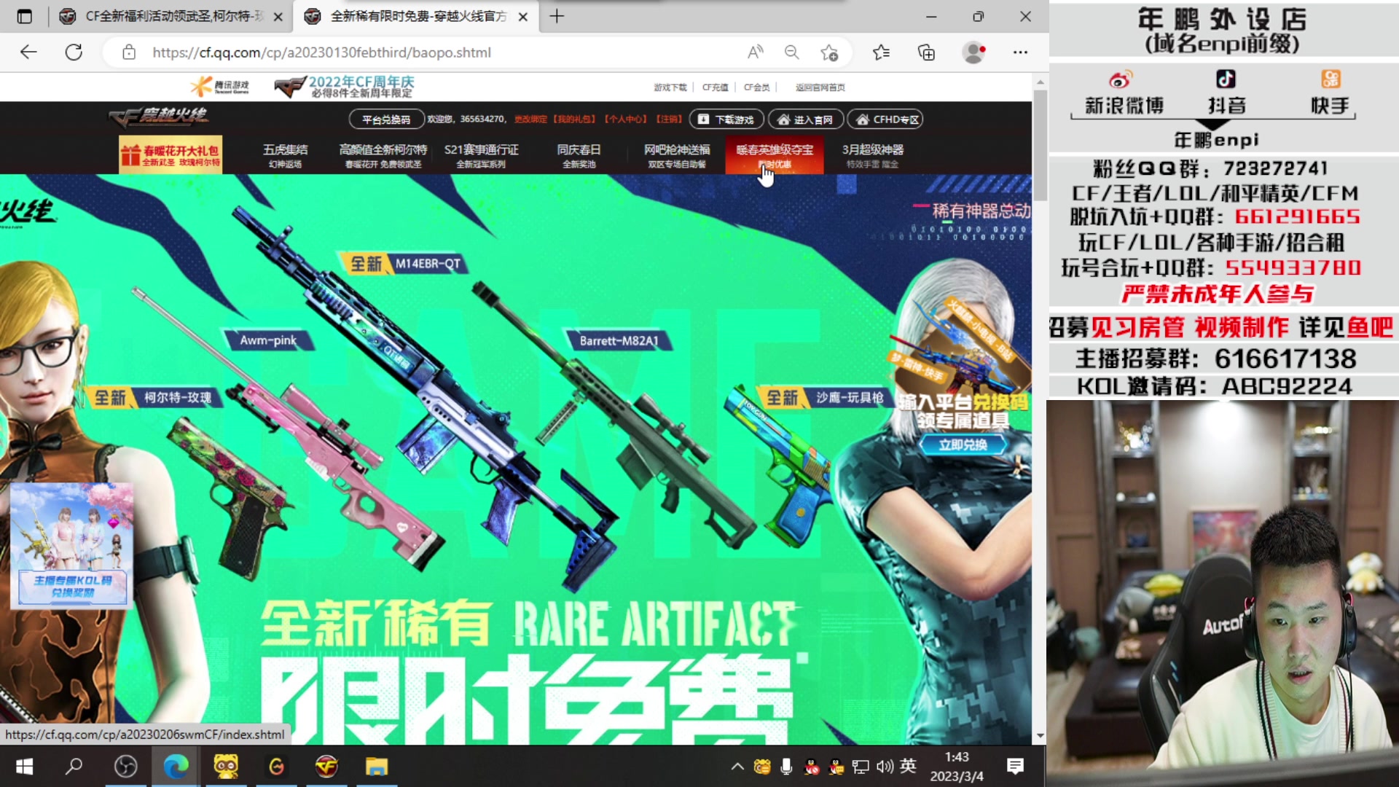Click the scrollbar down arrow
This screenshot has height=787, width=1399.
click(1040, 736)
